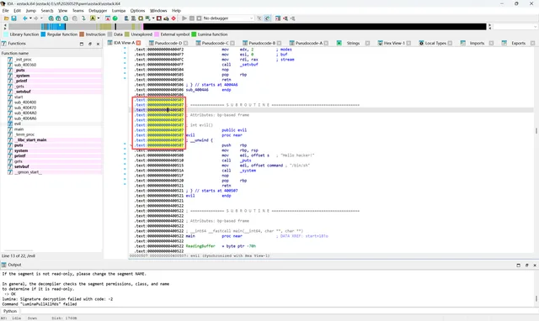Click the icon right of the debugger combo box
The width and height of the screenshot is (539, 321).
click(x=259, y=18)
